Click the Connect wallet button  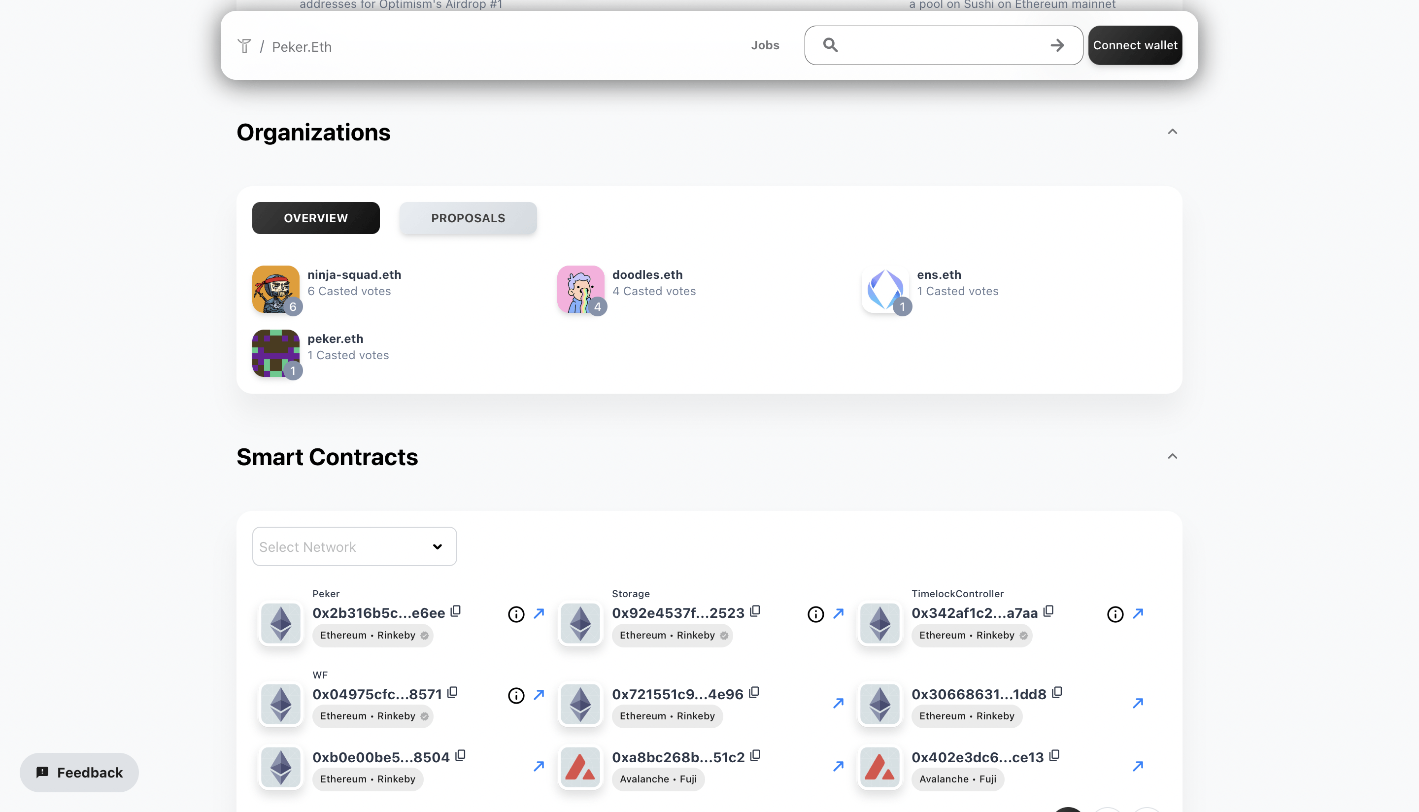[x=1135, y=45]
